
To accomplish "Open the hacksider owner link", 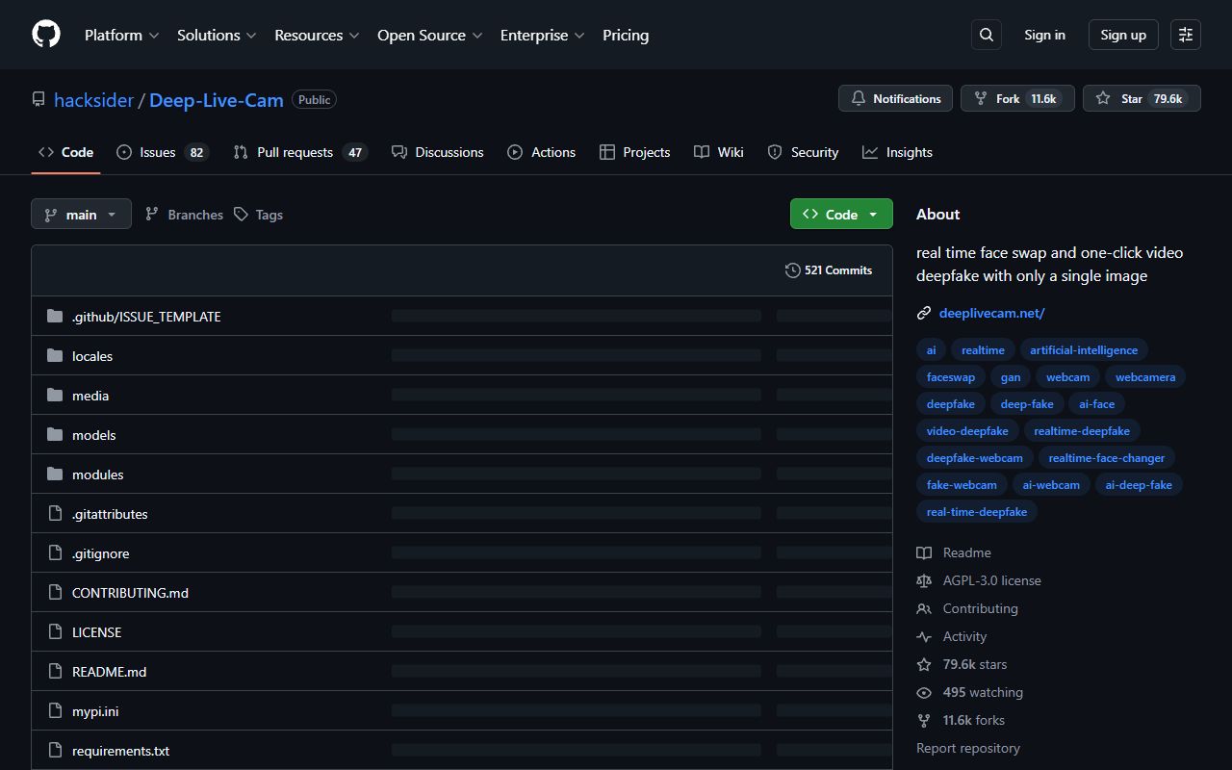I will (x=93, y=100).
